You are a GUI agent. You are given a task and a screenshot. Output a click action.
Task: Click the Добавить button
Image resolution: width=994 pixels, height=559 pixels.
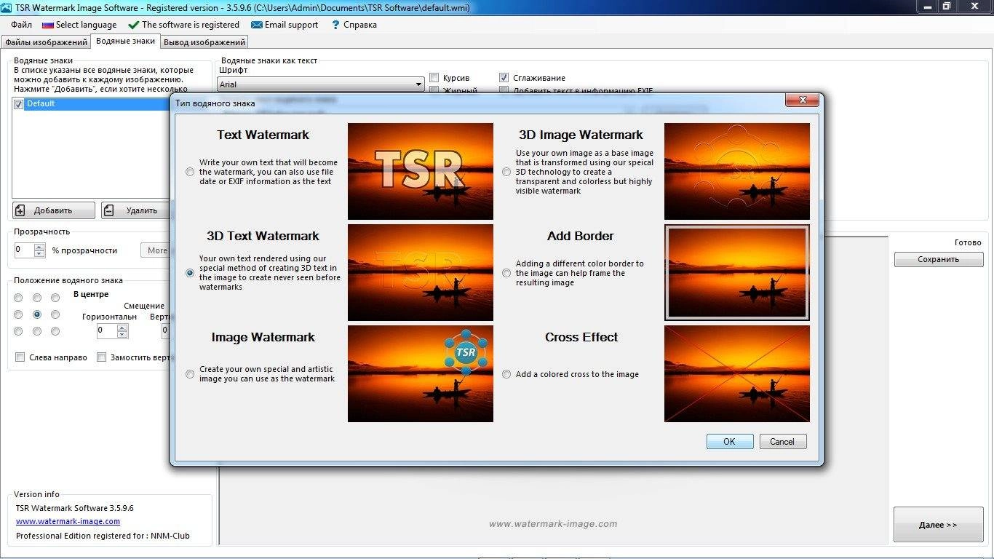(54, 210)
